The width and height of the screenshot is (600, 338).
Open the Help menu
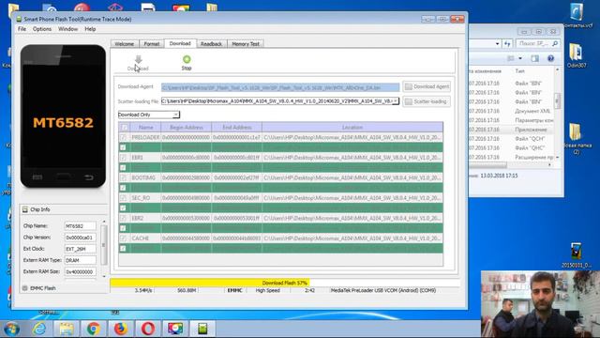tap(90, 29)
